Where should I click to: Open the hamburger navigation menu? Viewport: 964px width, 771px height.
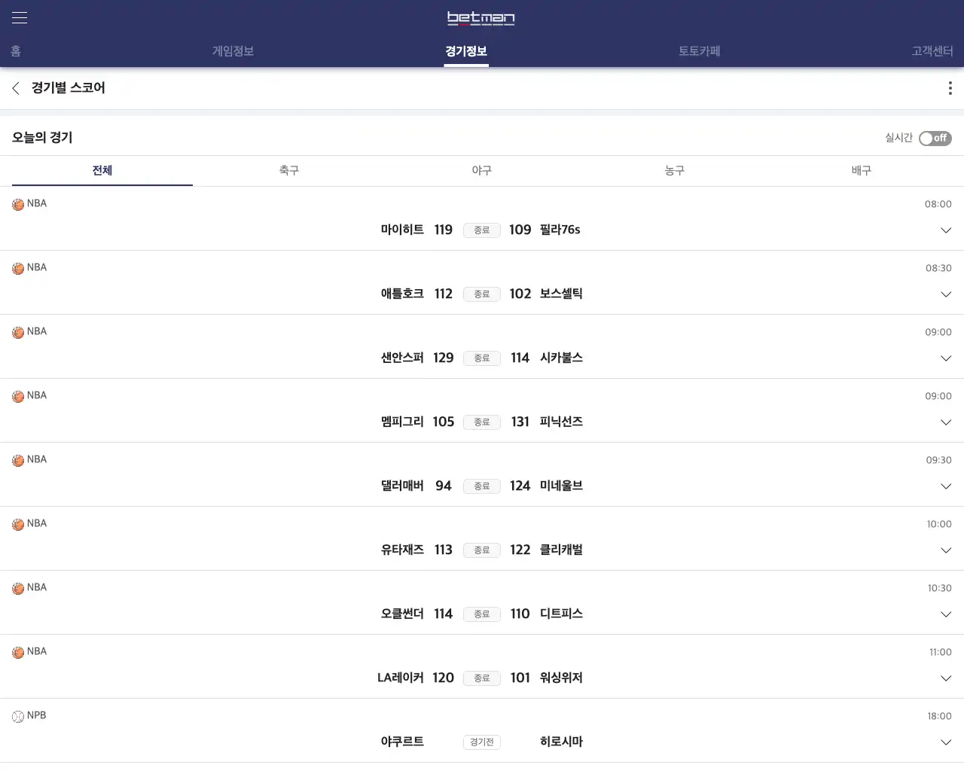tap(19, 17)
